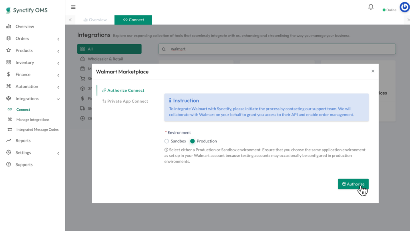Select the Sandbox environment radio
410x231 pixels.
(x=167, y=141)
